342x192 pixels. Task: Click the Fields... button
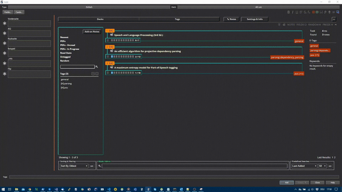tap(8, 12)
